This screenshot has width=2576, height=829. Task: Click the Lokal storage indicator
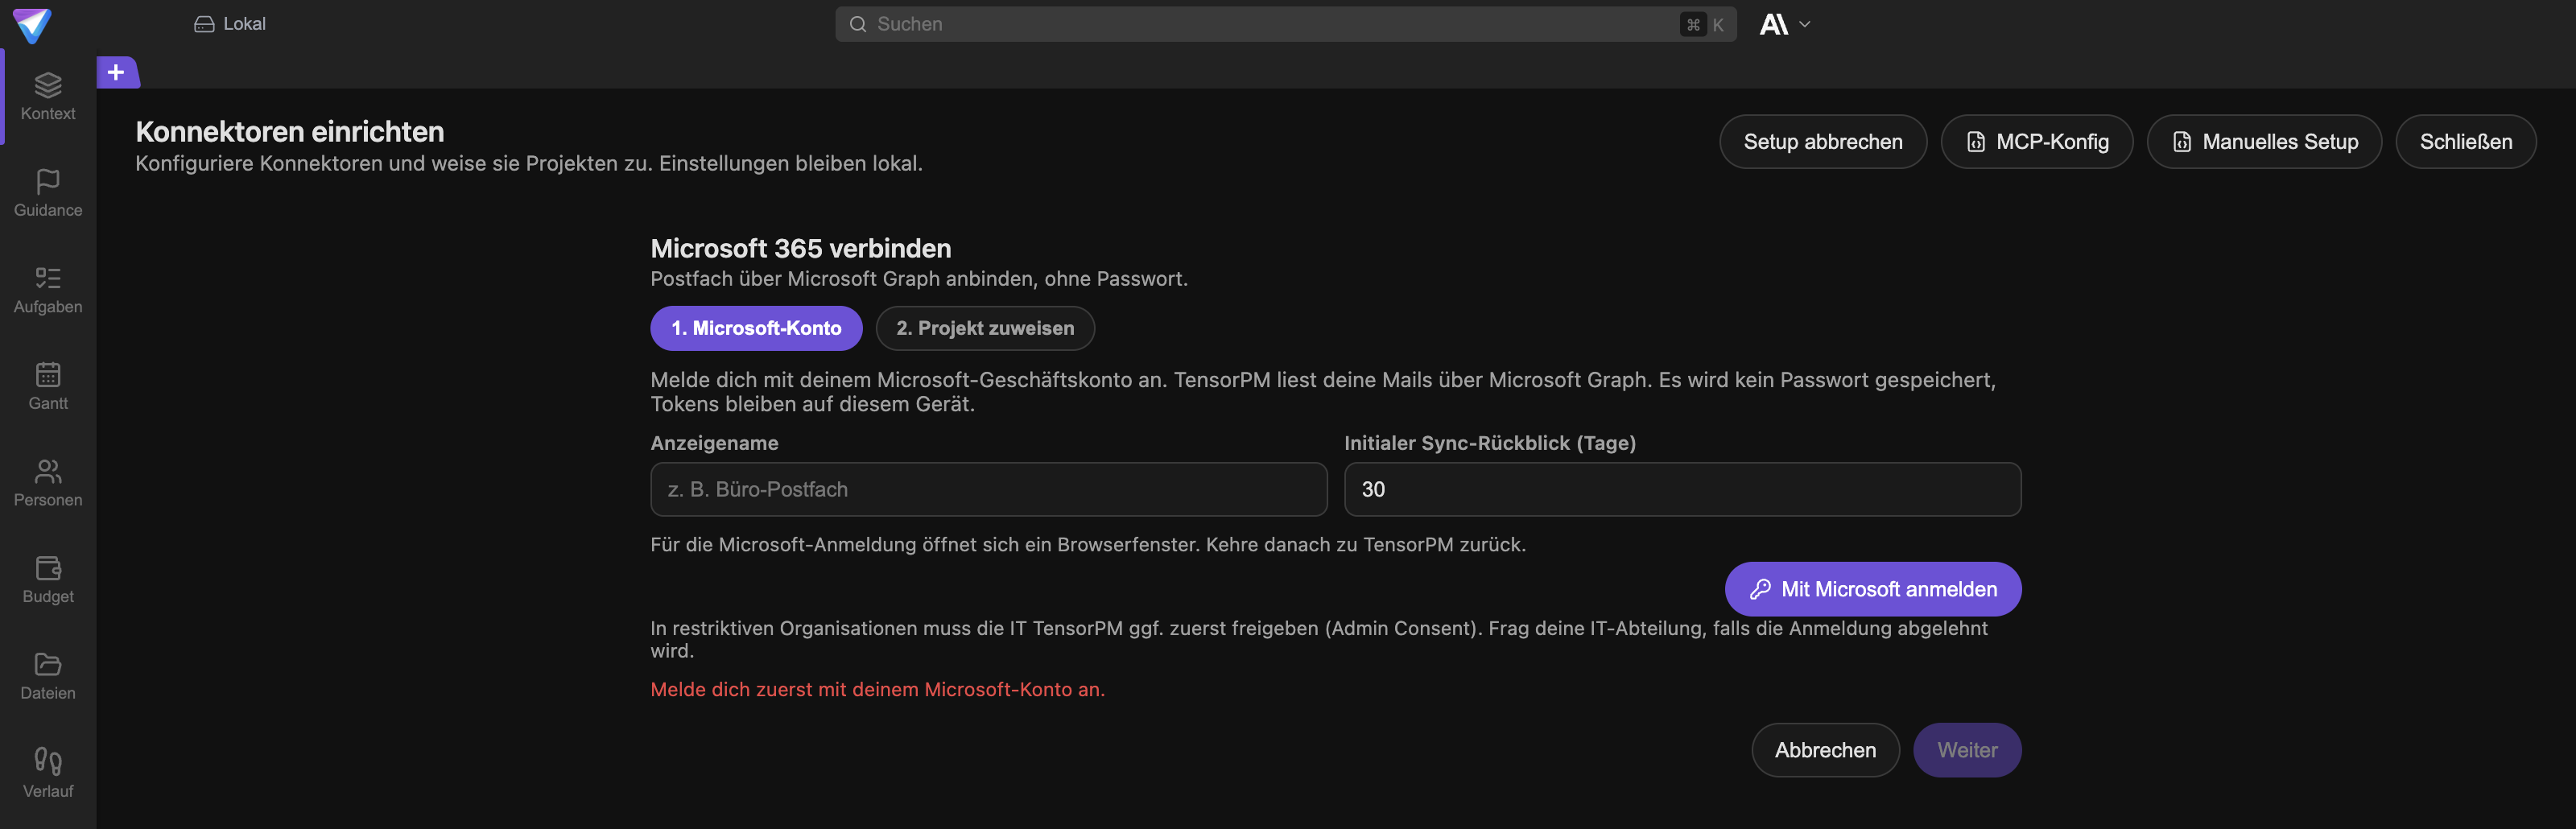click(230, 24)
